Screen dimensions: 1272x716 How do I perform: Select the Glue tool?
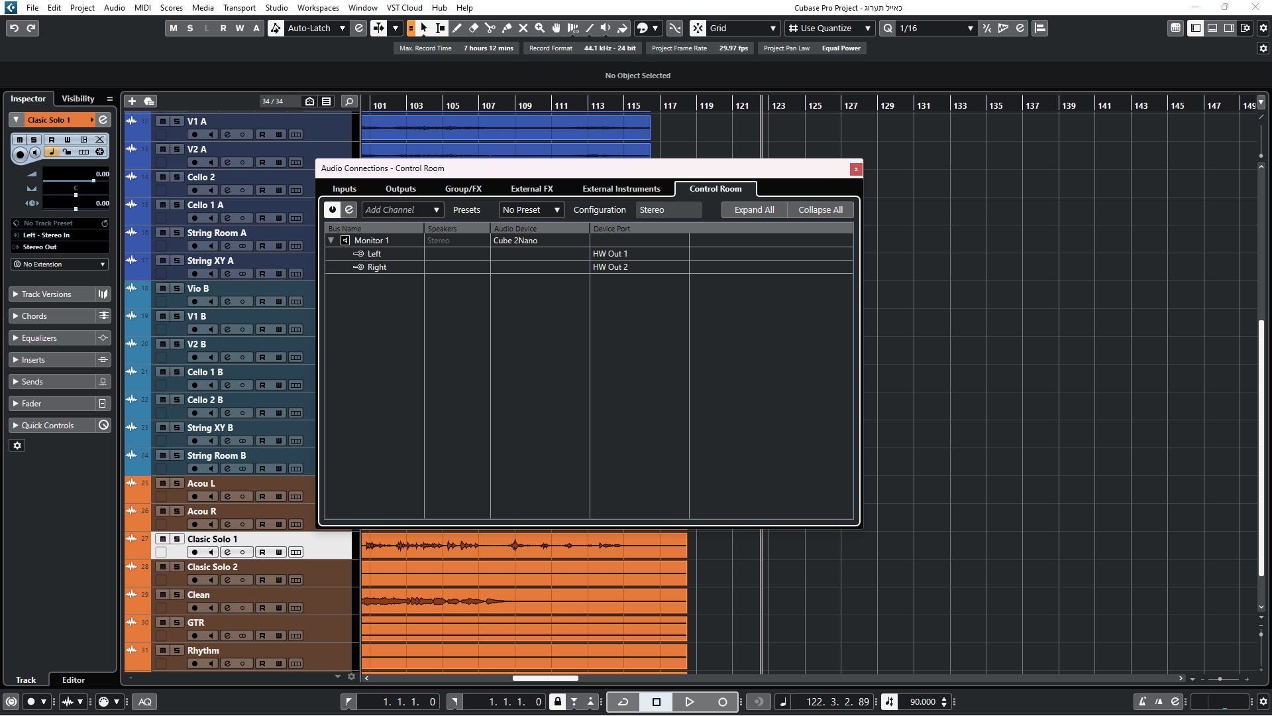507,28
